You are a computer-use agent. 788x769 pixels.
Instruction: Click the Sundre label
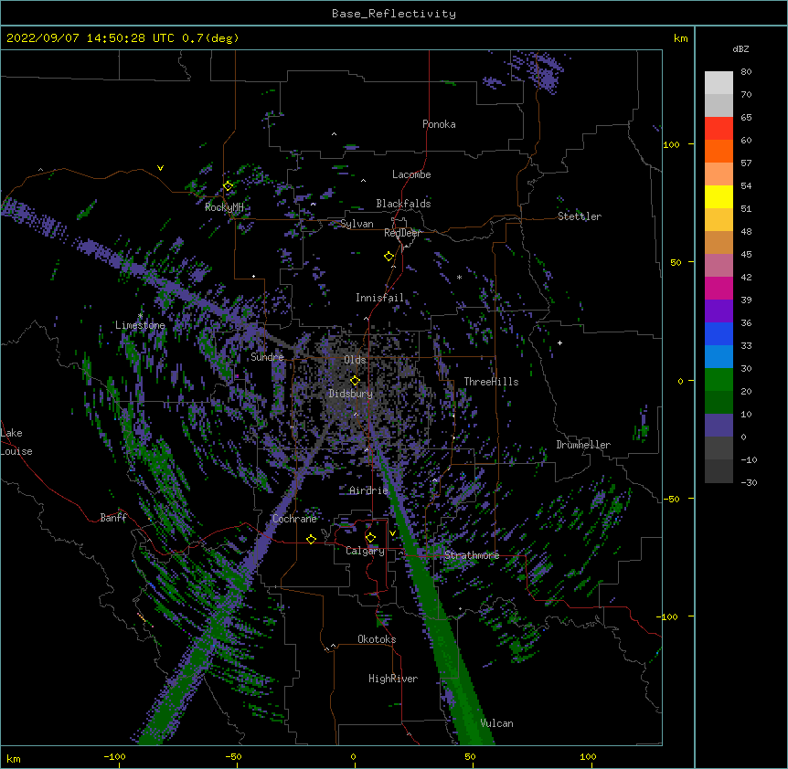coord(267,357)
